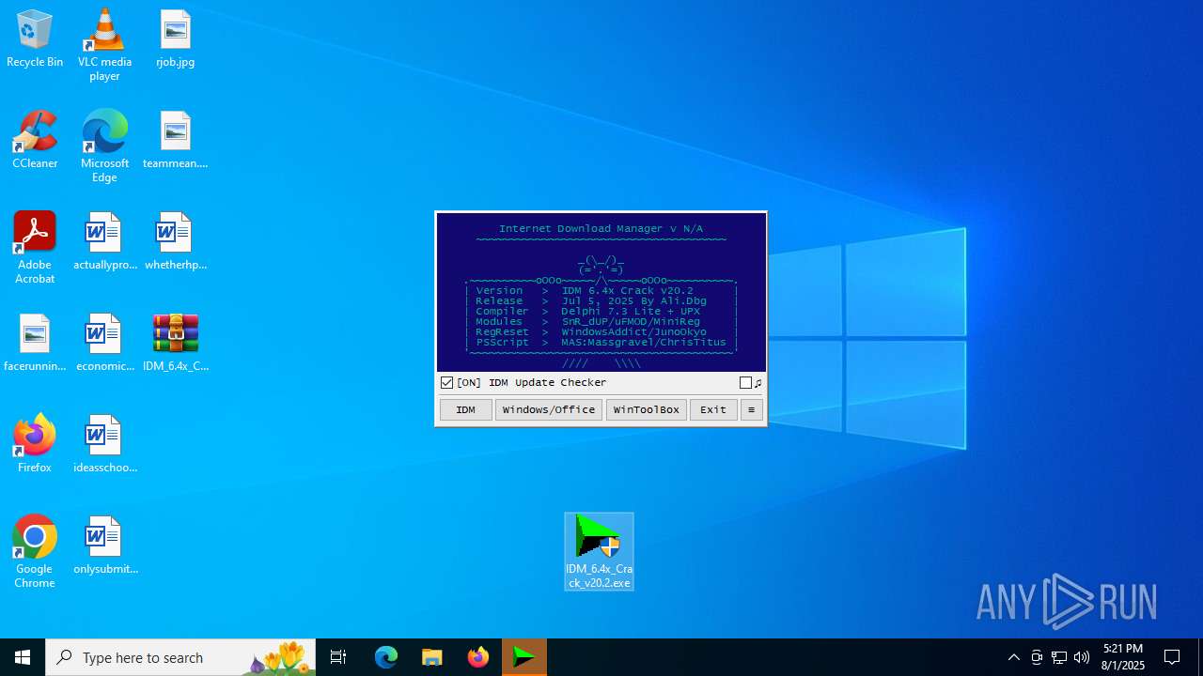Toggle the IDM Update Checker checkbox
This screenshot has width=1203, height=676.
(x=447, y=383)
